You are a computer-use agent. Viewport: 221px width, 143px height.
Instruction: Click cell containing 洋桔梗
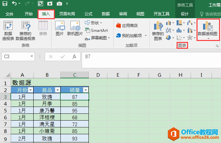47,117
